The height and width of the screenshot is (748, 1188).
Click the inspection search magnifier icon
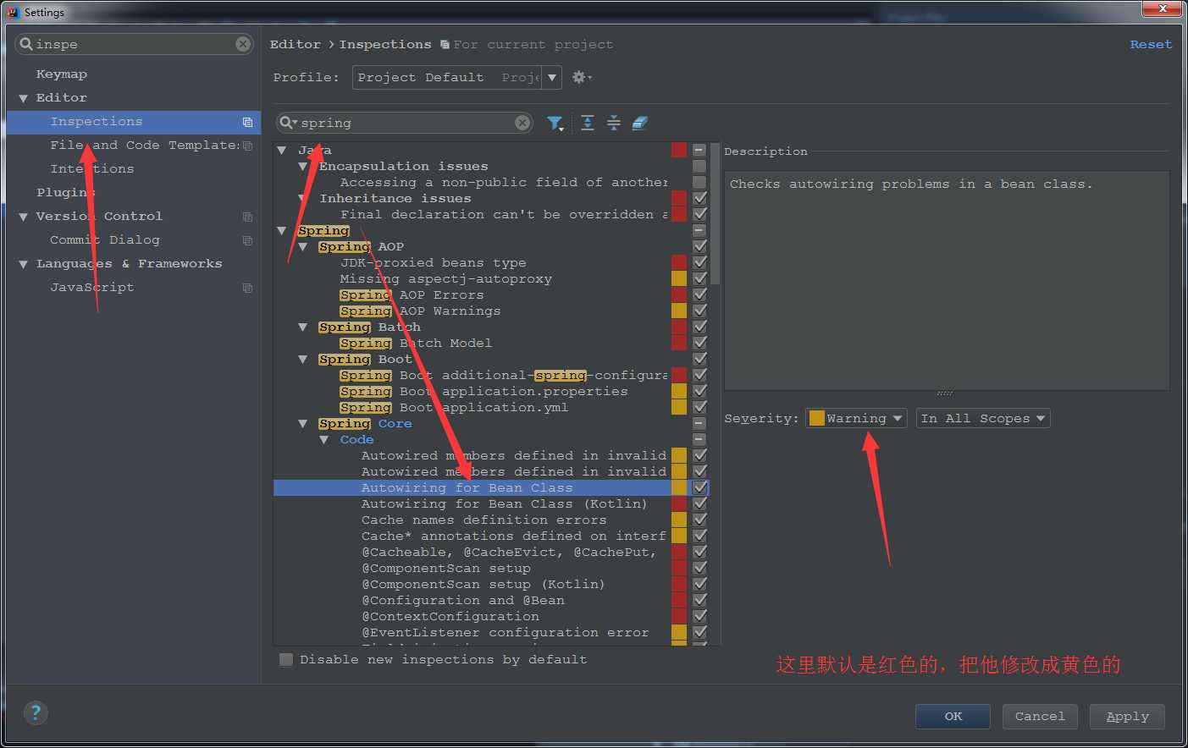tap(288, 123)
